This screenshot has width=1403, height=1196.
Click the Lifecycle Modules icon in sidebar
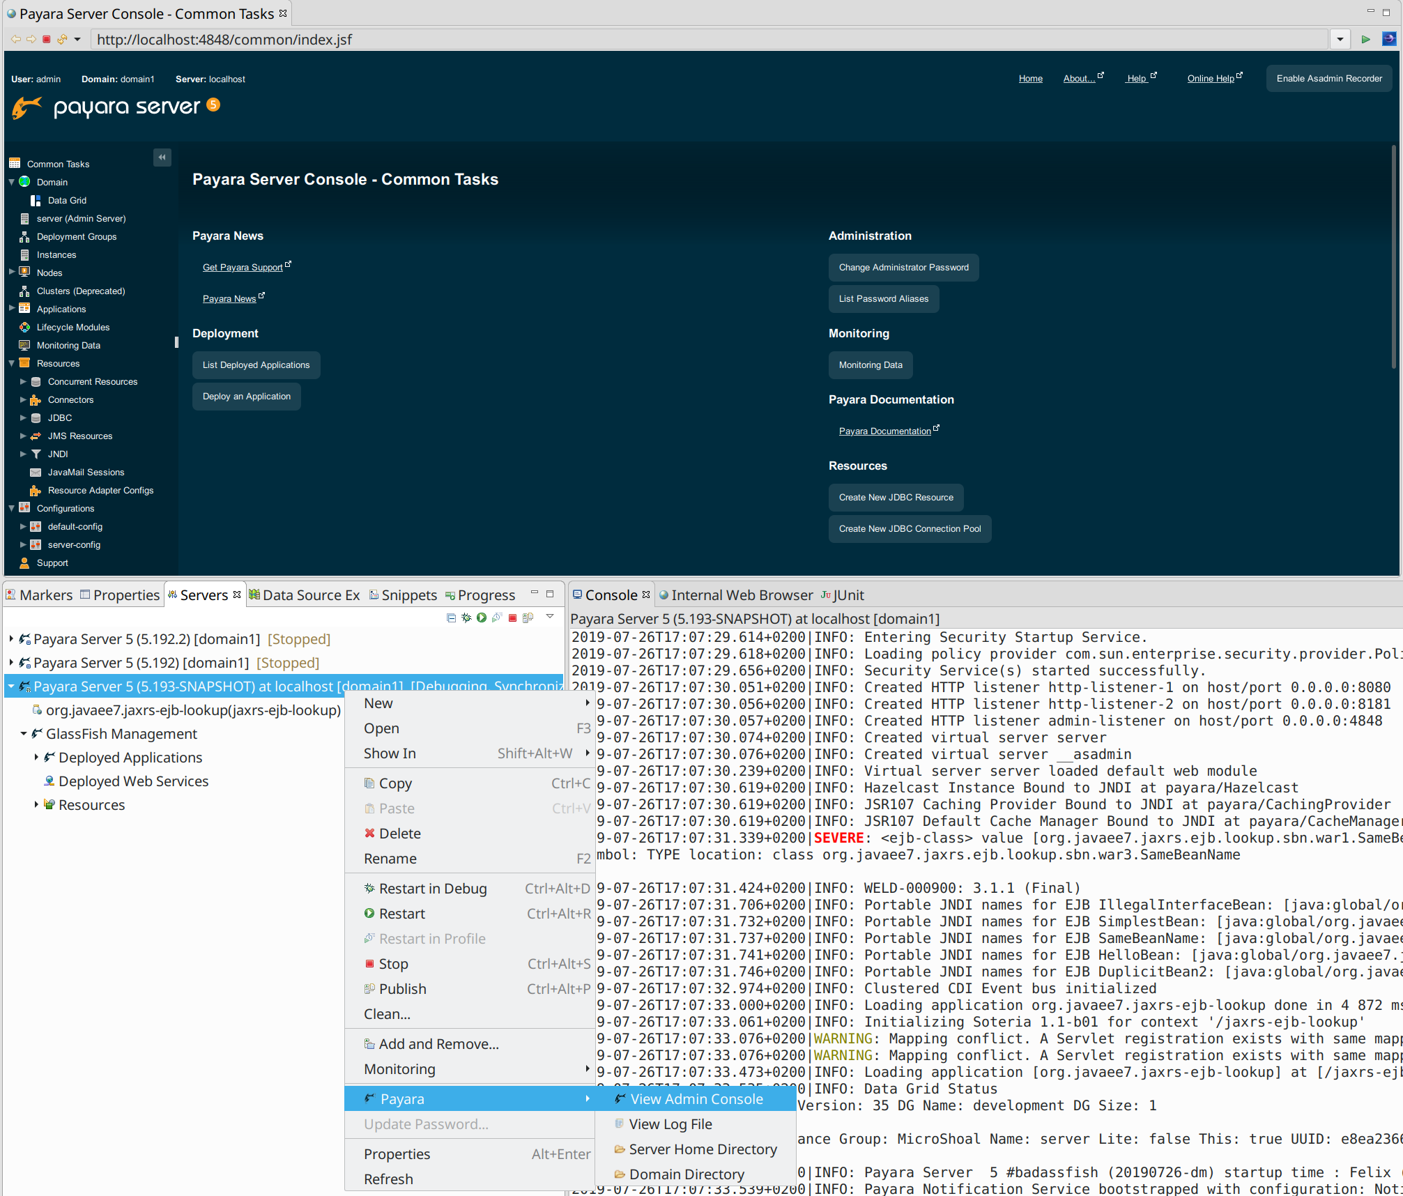coord(24,328)
